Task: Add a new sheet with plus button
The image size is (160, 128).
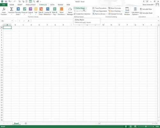Action: click(26, 124)
